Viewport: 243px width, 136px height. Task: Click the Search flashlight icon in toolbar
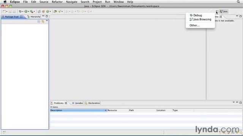point(60,11)
